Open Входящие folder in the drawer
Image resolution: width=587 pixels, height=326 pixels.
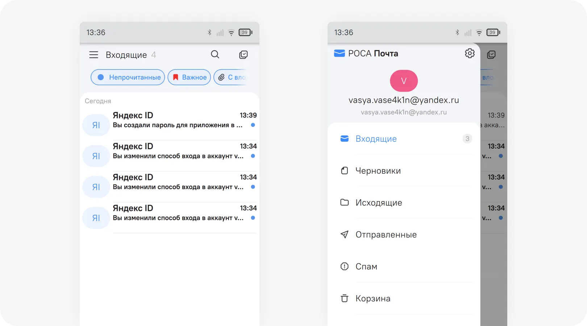click(404, 139)
